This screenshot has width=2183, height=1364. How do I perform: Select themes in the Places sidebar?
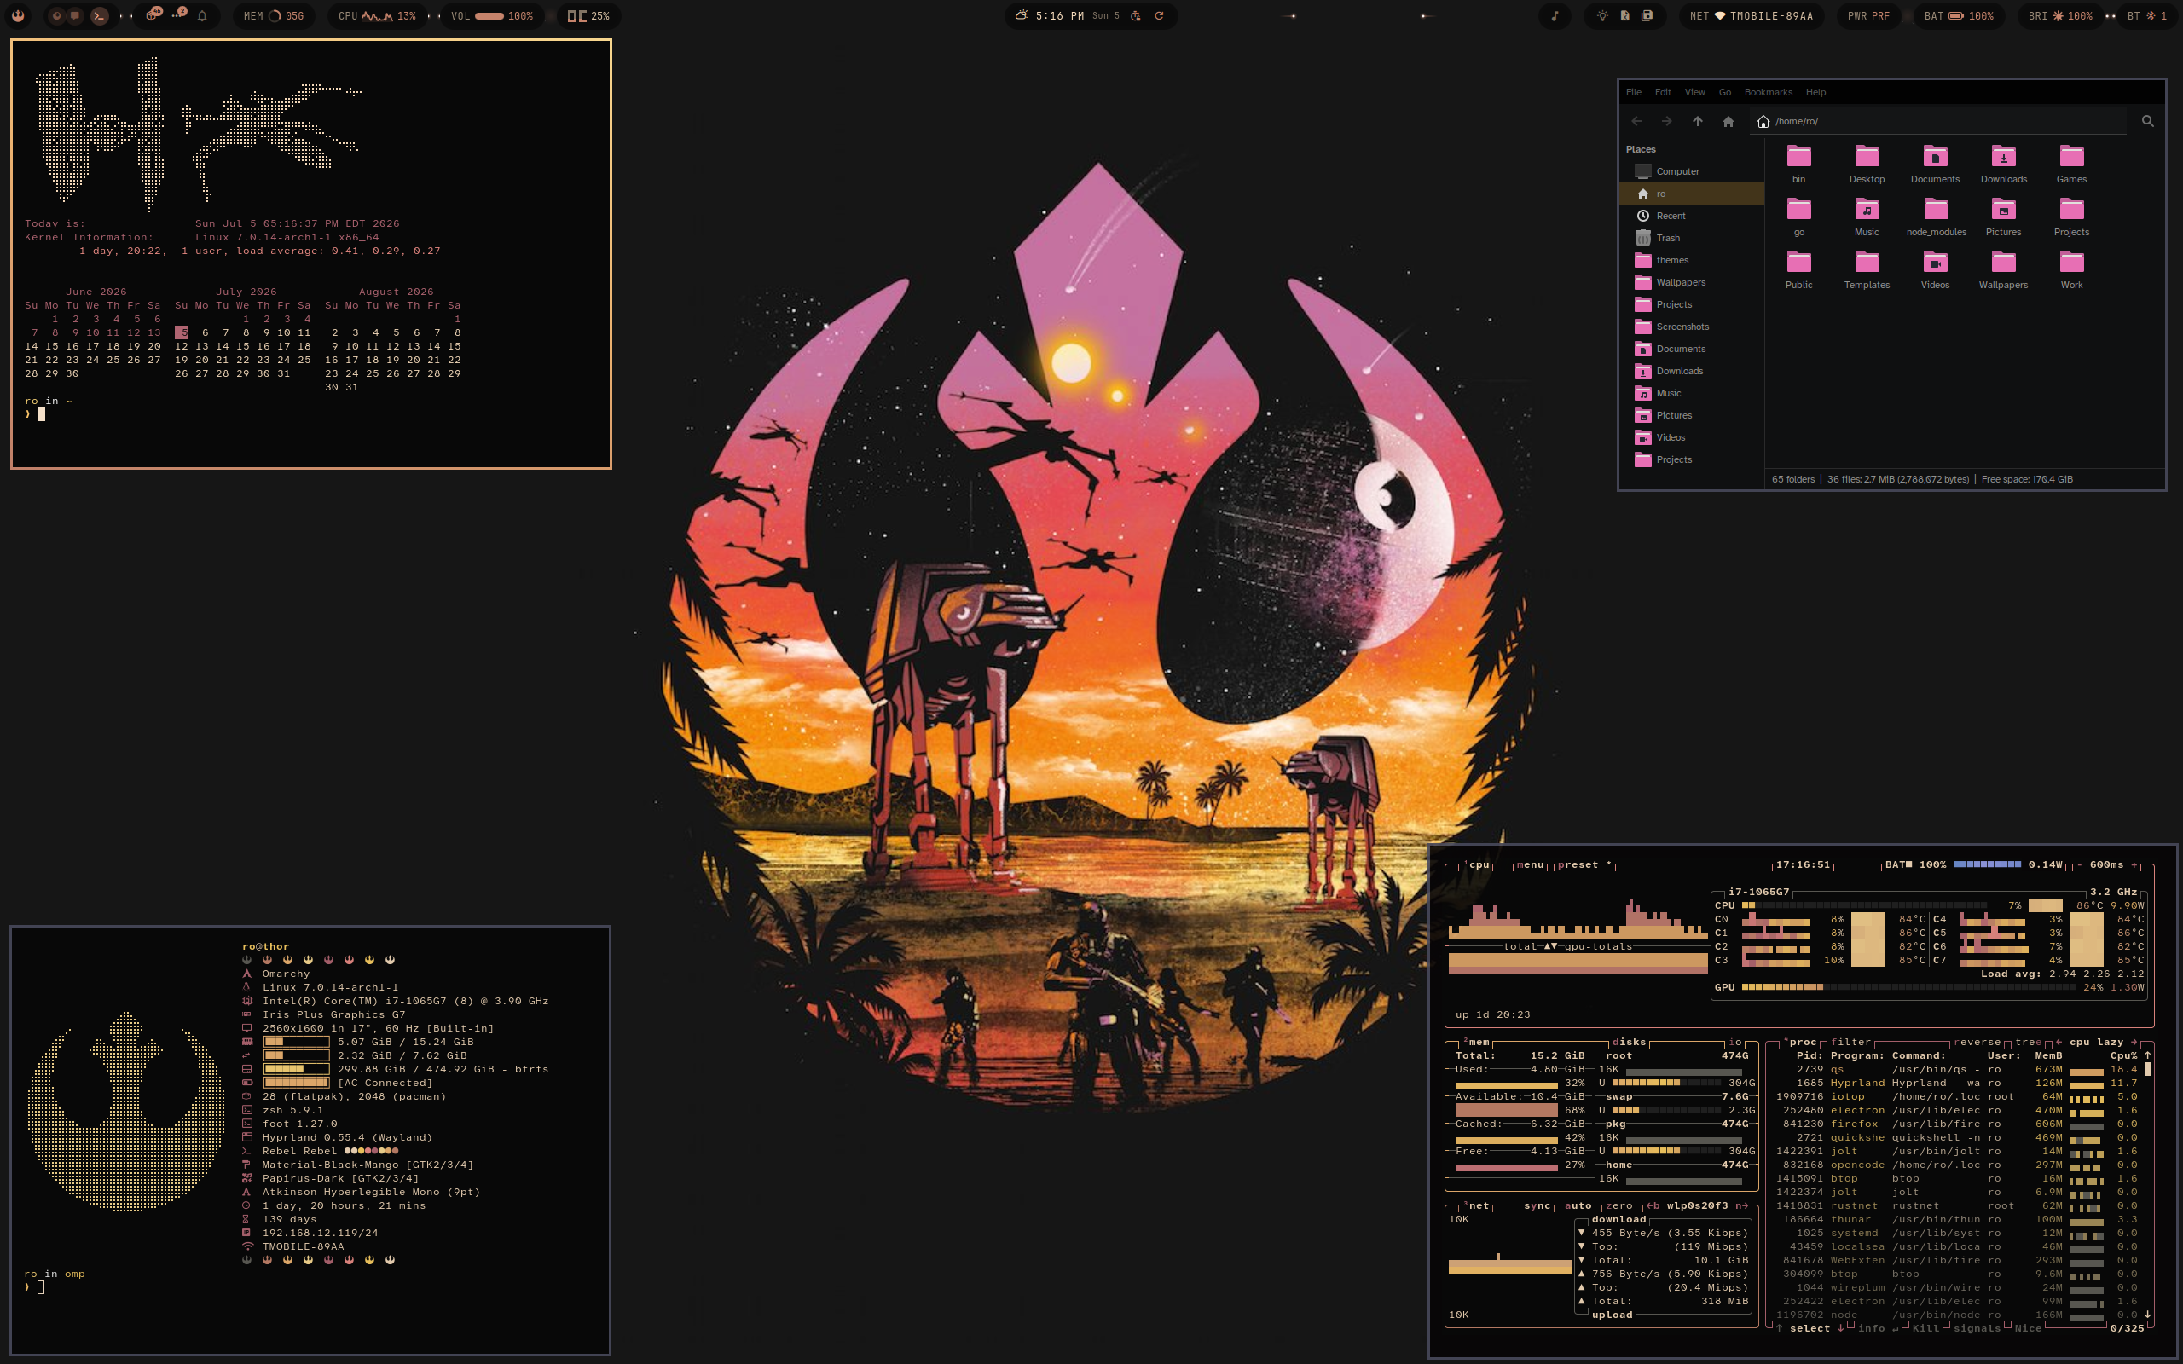(x=1693, y=260)
